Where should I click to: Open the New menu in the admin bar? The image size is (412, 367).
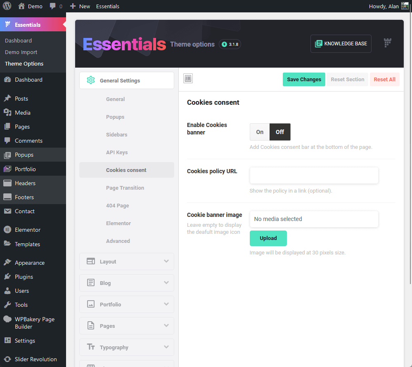[80, 6]
